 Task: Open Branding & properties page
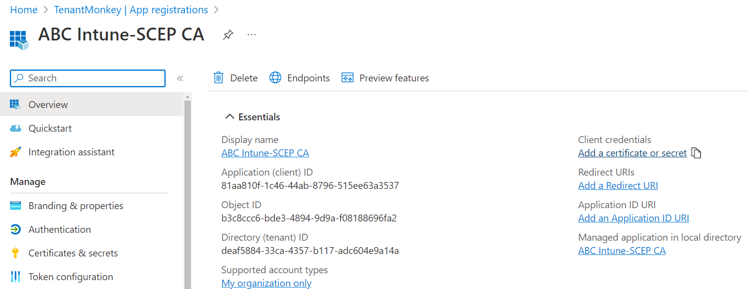[x=76, y=206]
